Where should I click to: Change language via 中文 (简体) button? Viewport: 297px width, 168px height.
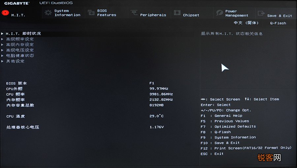246,23
